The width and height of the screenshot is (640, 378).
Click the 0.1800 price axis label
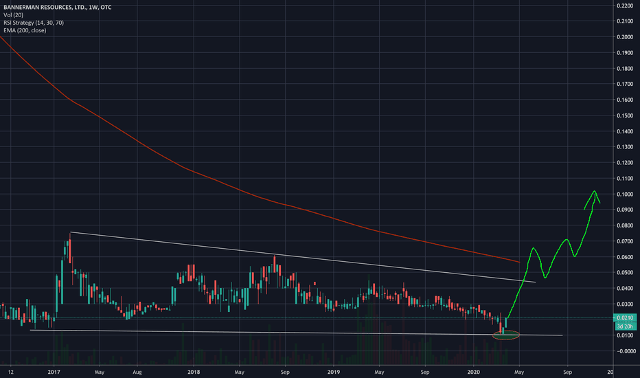tap(625, 69)
